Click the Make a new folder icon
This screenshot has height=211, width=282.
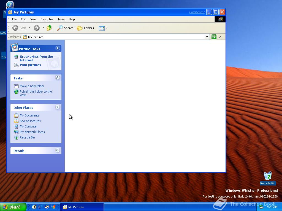pyautogui.click(x=16, y=86)
